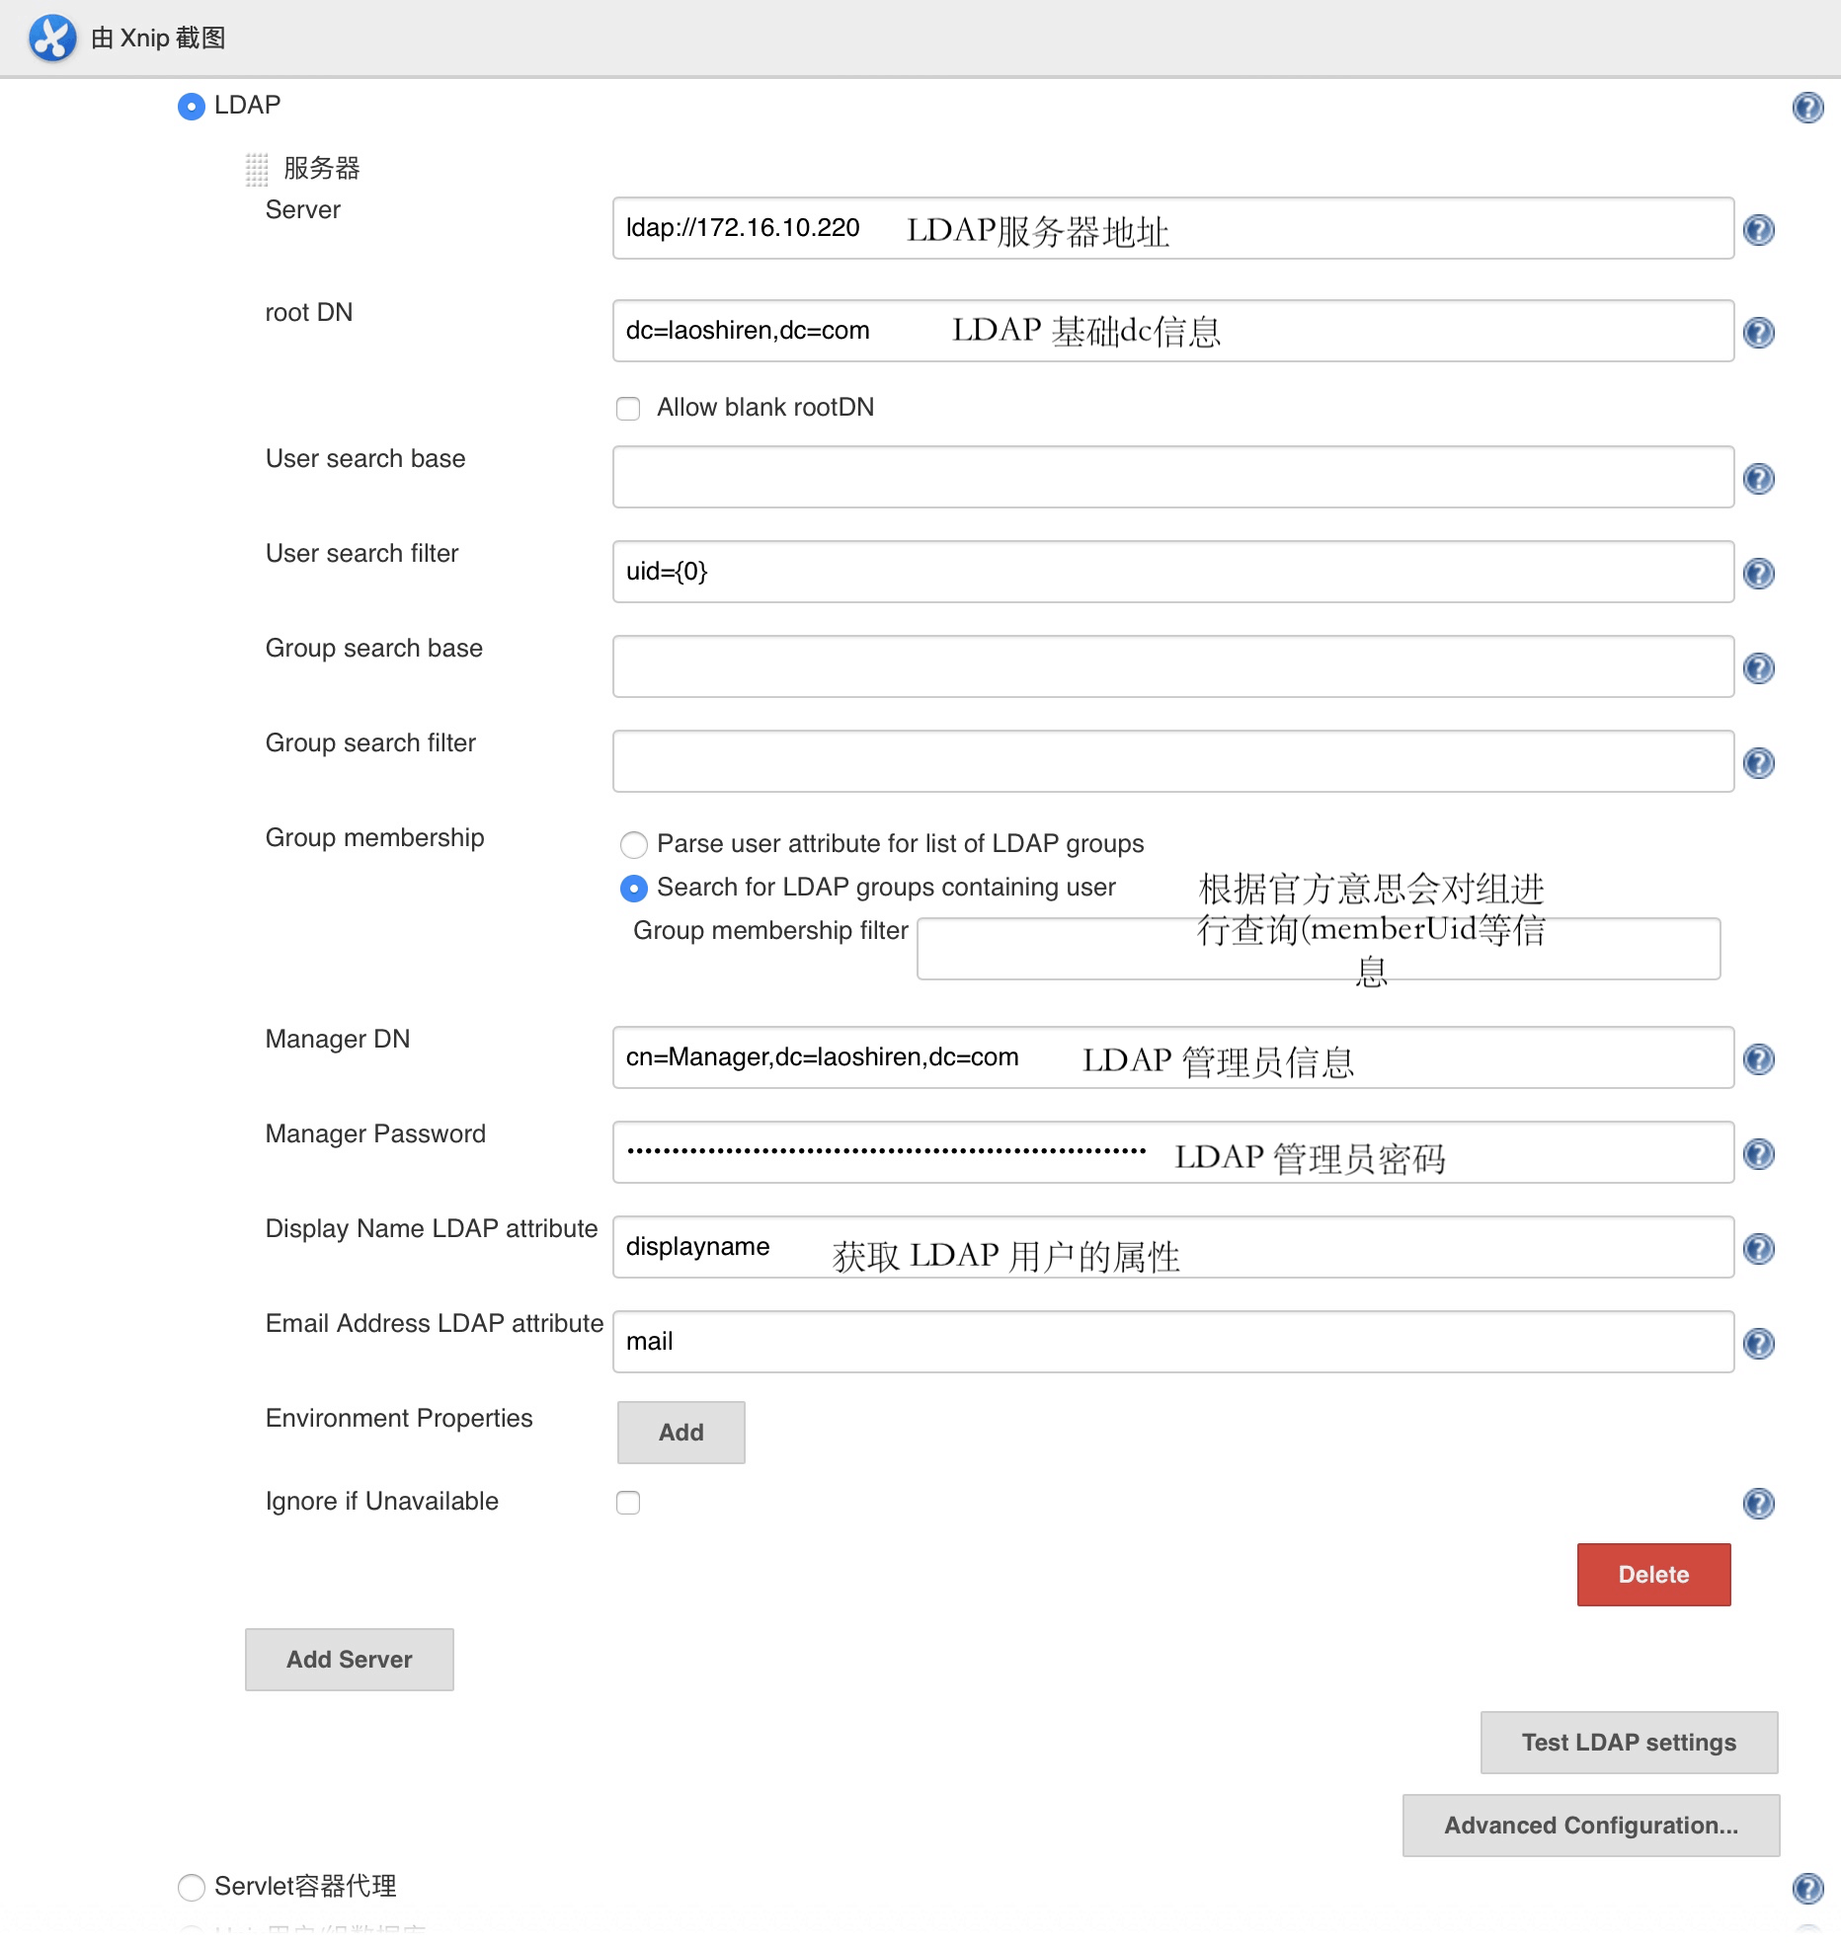The width and height of the screenshot is (1841, 1947).
Task: Click into the Group search filter field
Action: pos(1173,761)
